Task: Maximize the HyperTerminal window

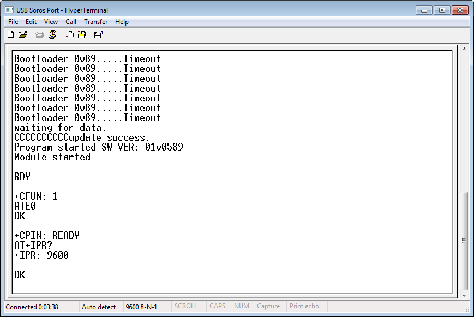Action: pyautogui.click(x=442, y=10)
